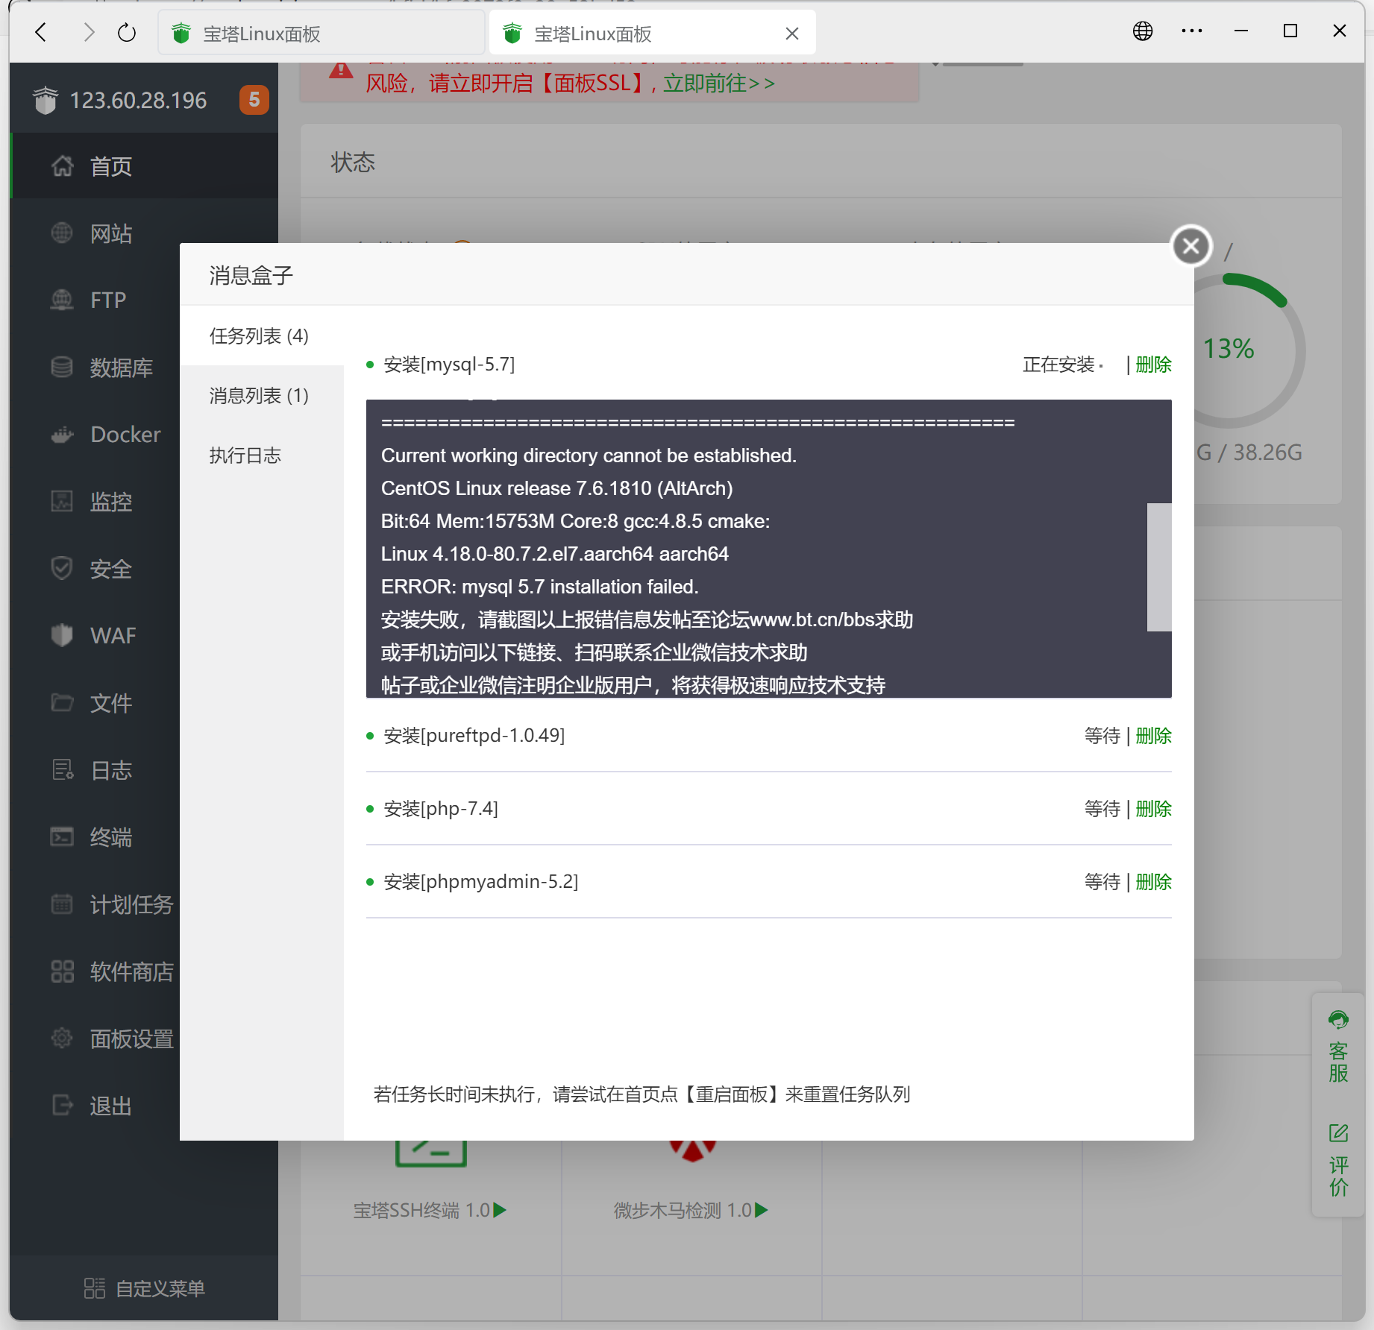
Task: Click the 客服 customer service headset icon
Action: tap(1338, 1019)
